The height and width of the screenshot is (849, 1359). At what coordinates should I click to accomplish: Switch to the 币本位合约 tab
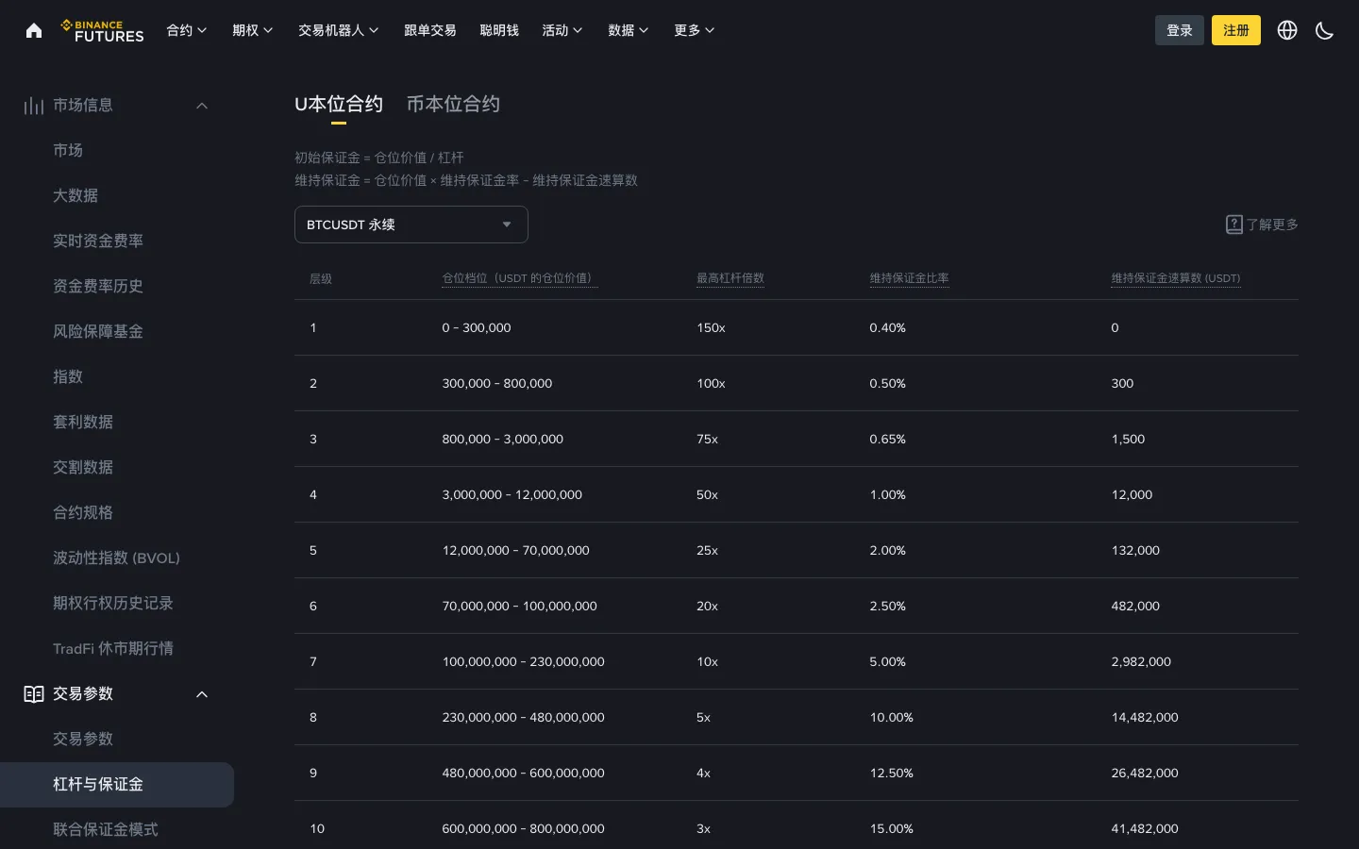click(453, 105)
